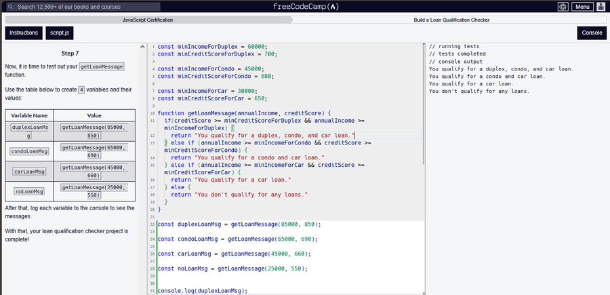Image resolution: width=610 pixels, height=295 pixels.
Task: Click console output duplex, condo, and car loan
Action: click(501, 69)
